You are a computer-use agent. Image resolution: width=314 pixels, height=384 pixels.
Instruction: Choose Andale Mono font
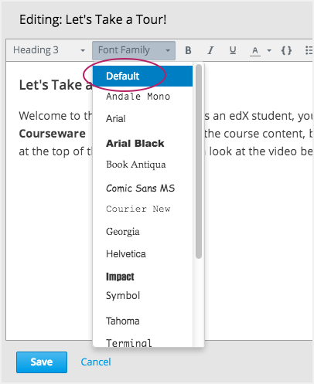click(142, 97)
